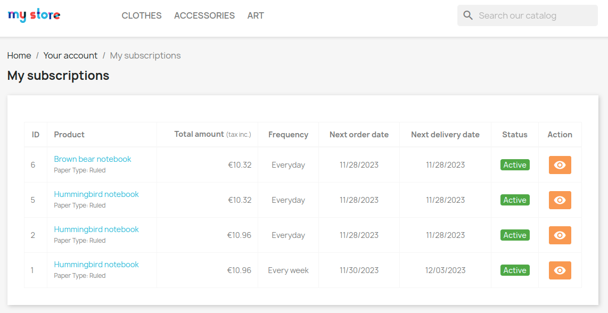The height and width of the screenshot is (313, 608).
Task: Open the Clothes menu
Action: point(142,15)
